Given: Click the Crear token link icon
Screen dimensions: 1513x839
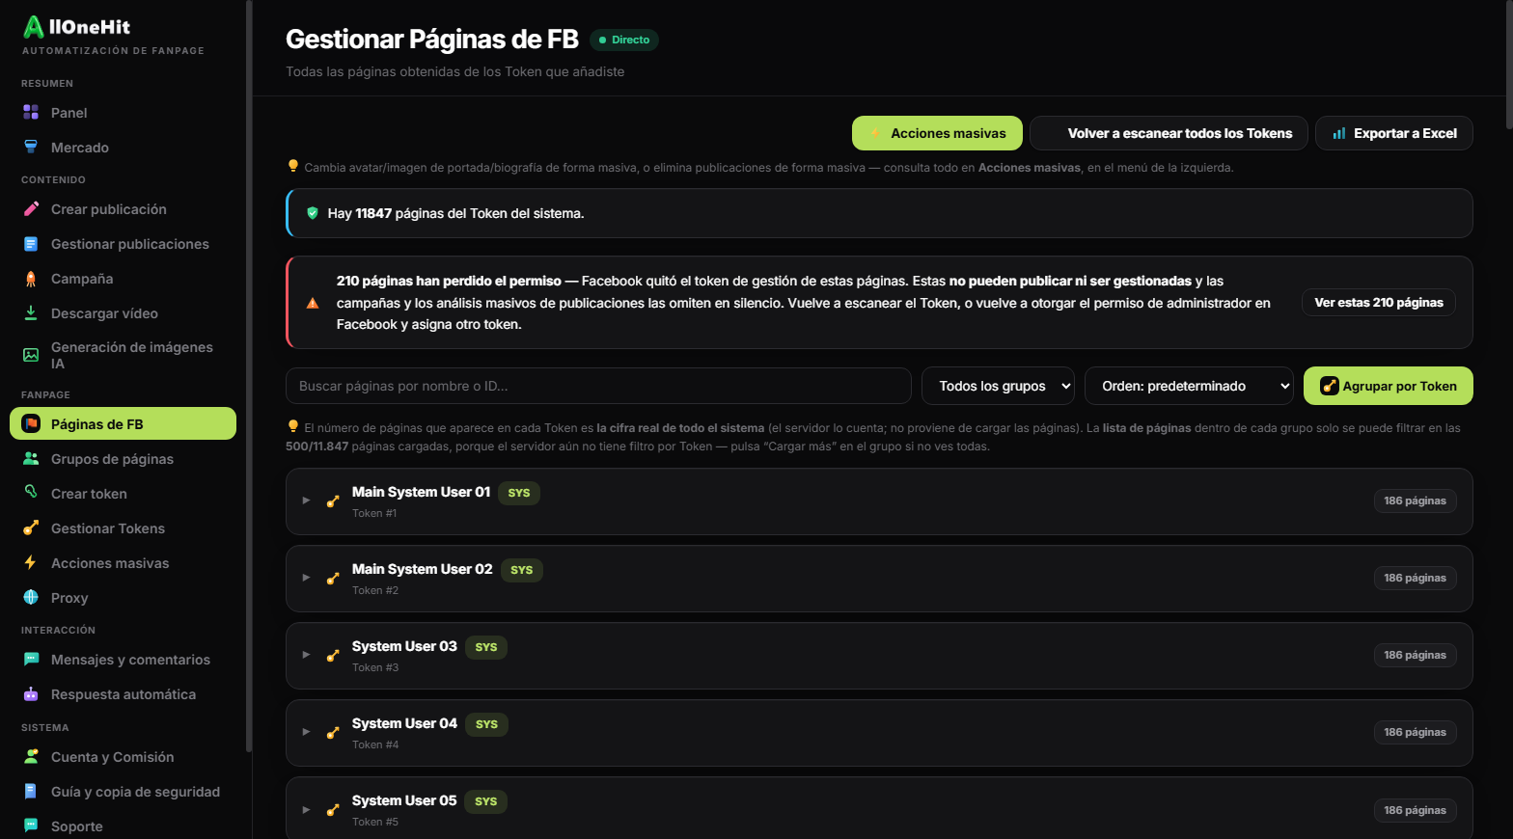Looking at the screenshot, I should click(x=31, y=492).
